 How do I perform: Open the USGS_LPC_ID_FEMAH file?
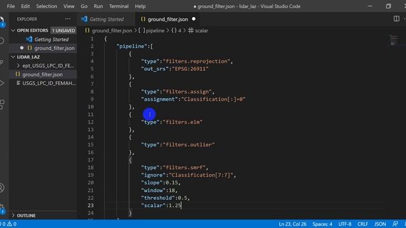point(49,83)
